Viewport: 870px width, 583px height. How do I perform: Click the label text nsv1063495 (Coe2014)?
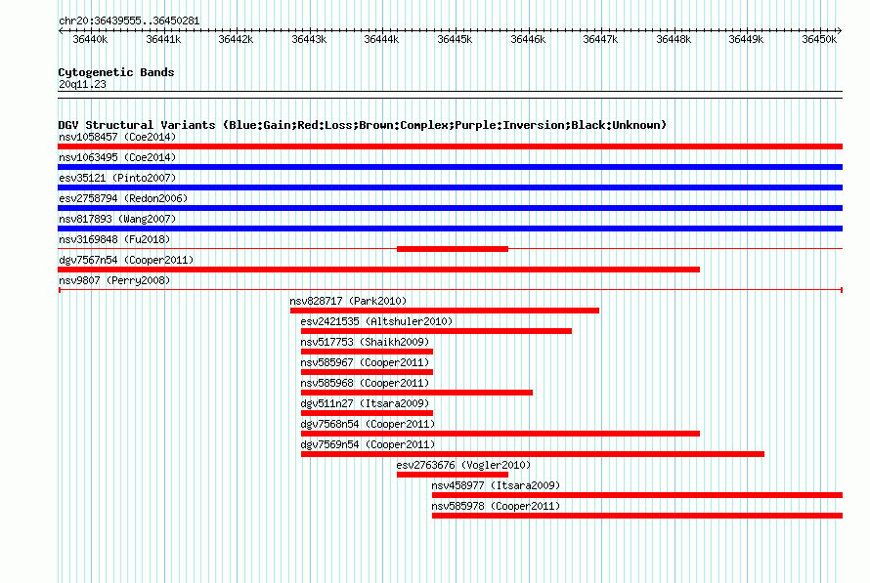click(117, 157)
